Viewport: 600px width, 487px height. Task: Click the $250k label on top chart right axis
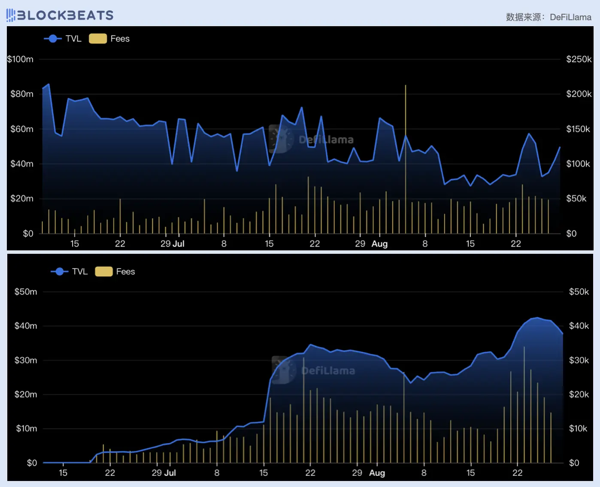579,59
